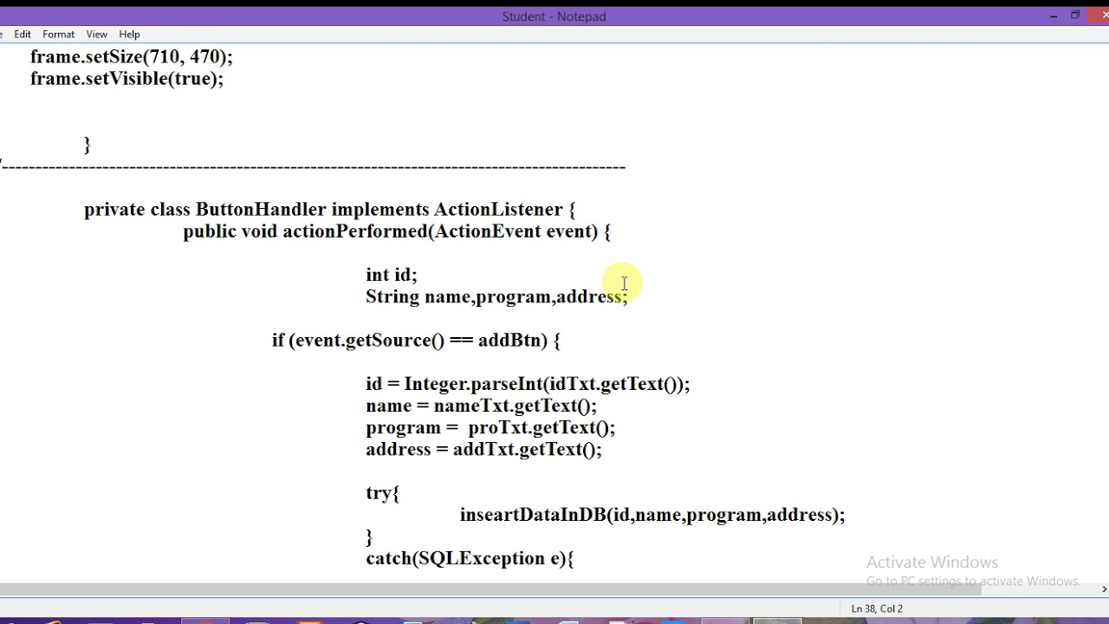The image size is (1109, 624).
Task: Click the dashed separator comment line
Action: pyautogui.click(x=313, y=166)
